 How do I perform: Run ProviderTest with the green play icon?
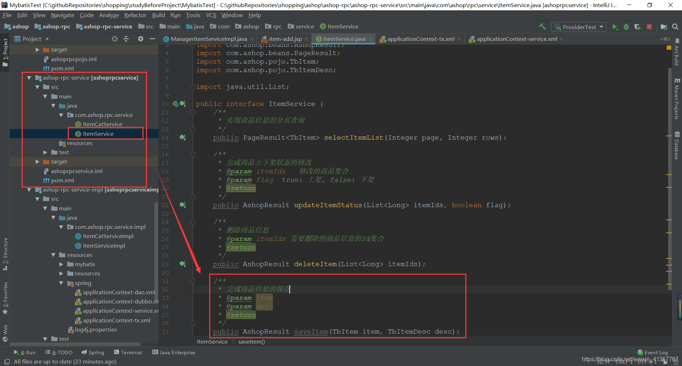point(615,27)
